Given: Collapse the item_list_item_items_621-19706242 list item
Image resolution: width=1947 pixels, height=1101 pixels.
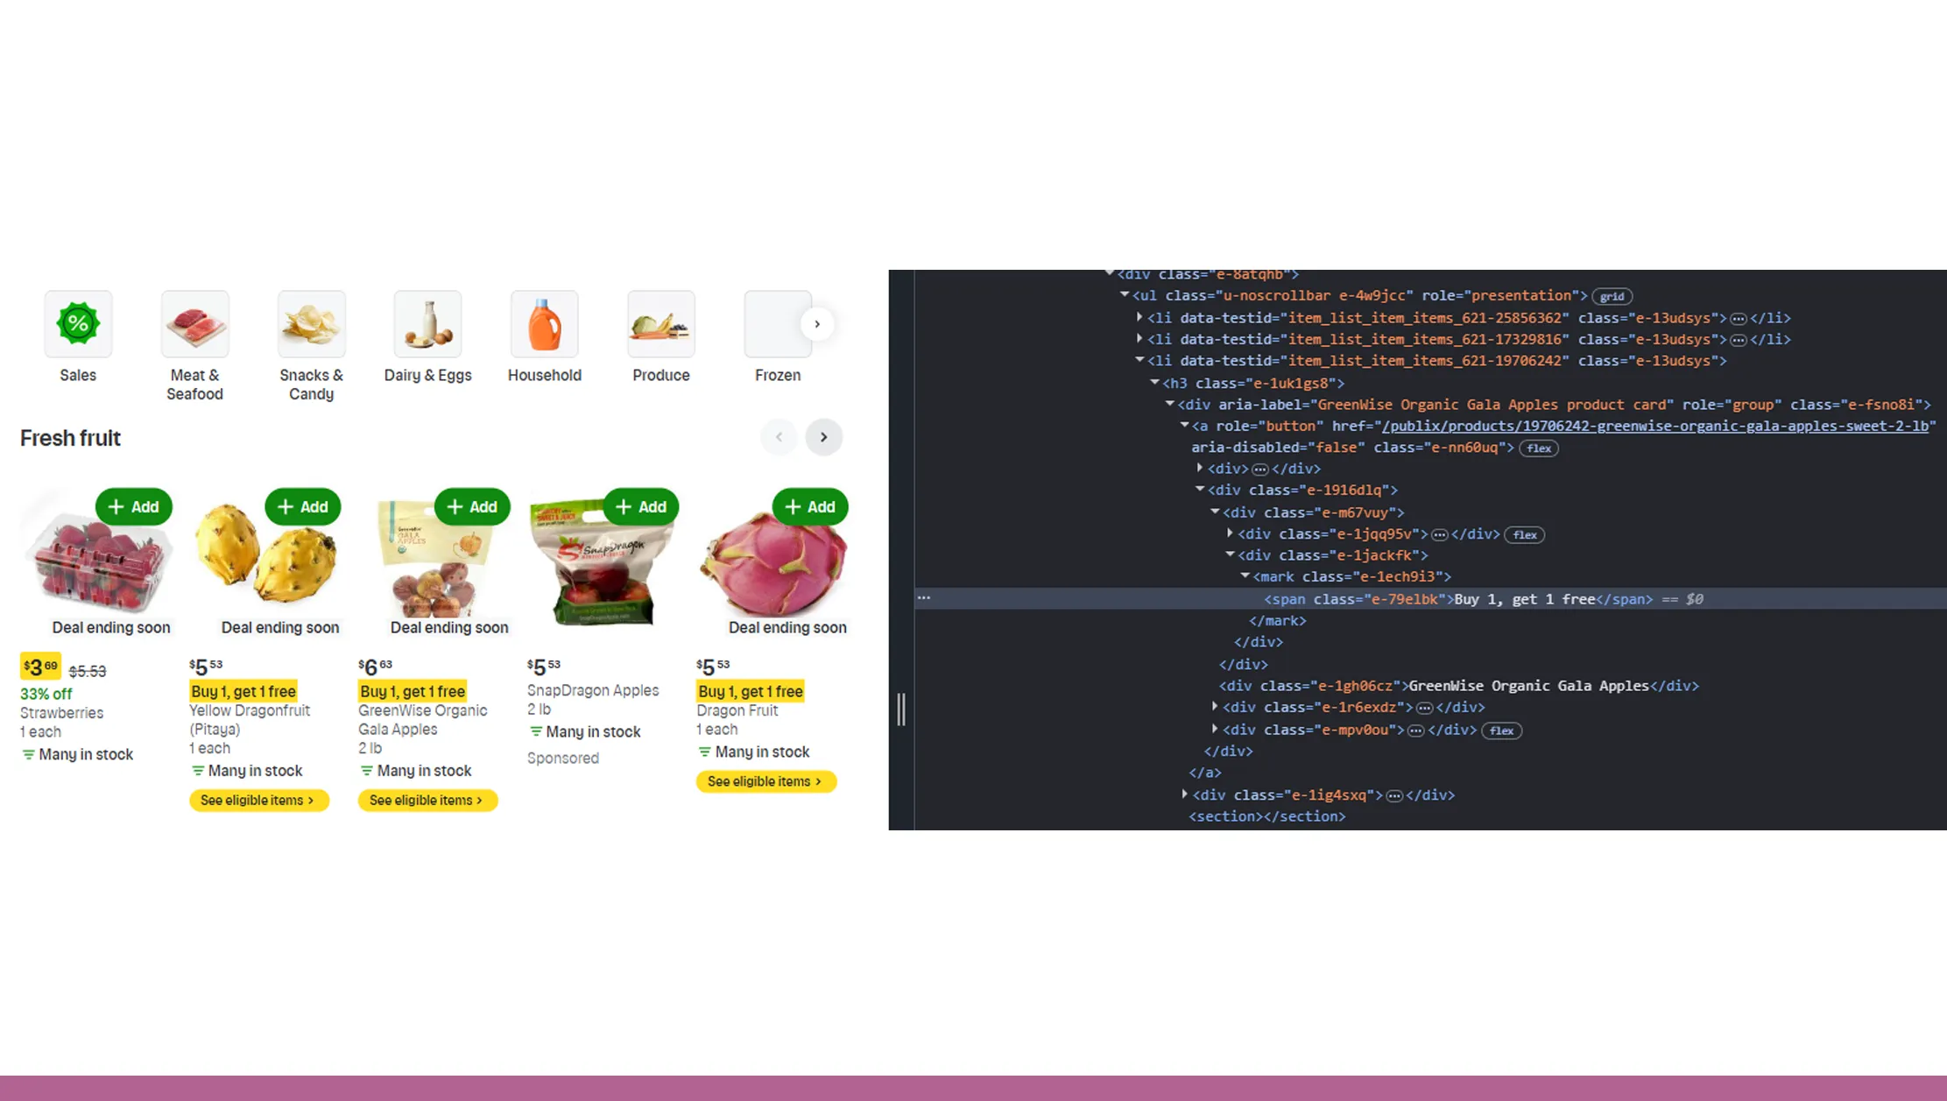Looking at the screenshot, I should pyautogui.click(x=1139, y=360).
